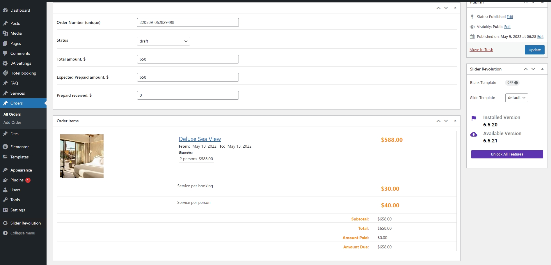Open the Slide Template default dropdown
Image resolution: width=551 pixels, height=265 pixels.
click(x=516, y=98)
